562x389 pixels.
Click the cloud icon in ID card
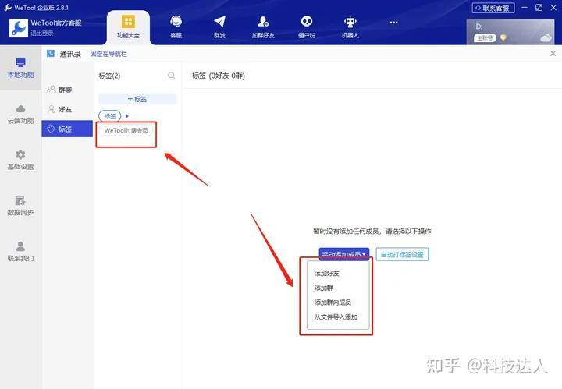(x=545, y=37)
